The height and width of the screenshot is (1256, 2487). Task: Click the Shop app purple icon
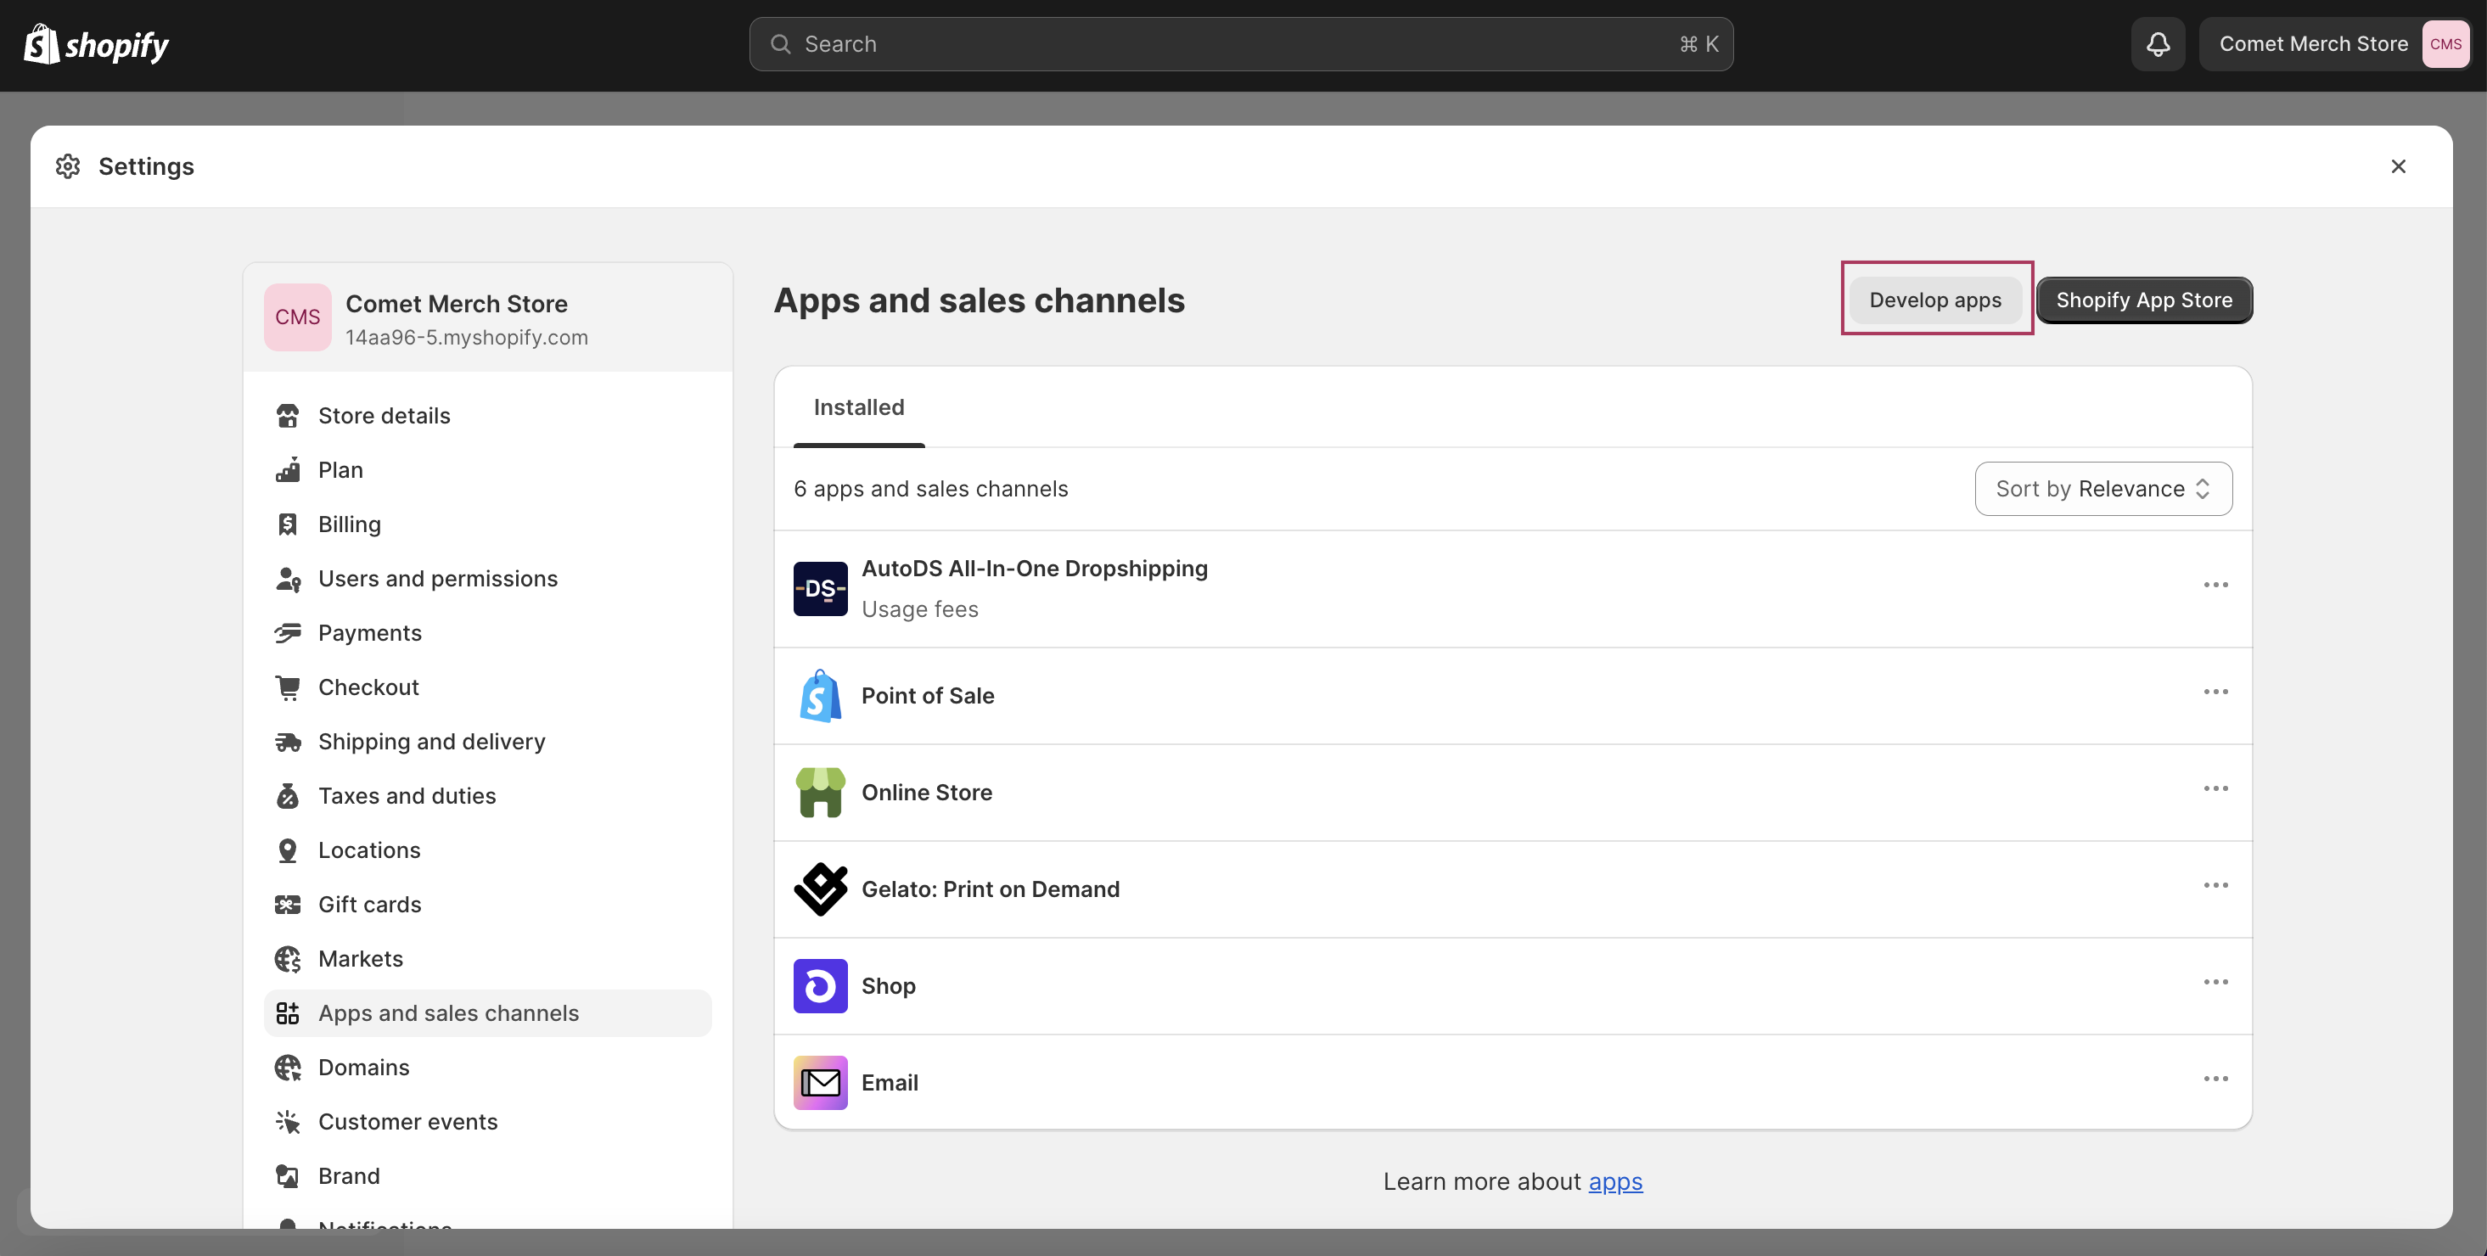820,984
